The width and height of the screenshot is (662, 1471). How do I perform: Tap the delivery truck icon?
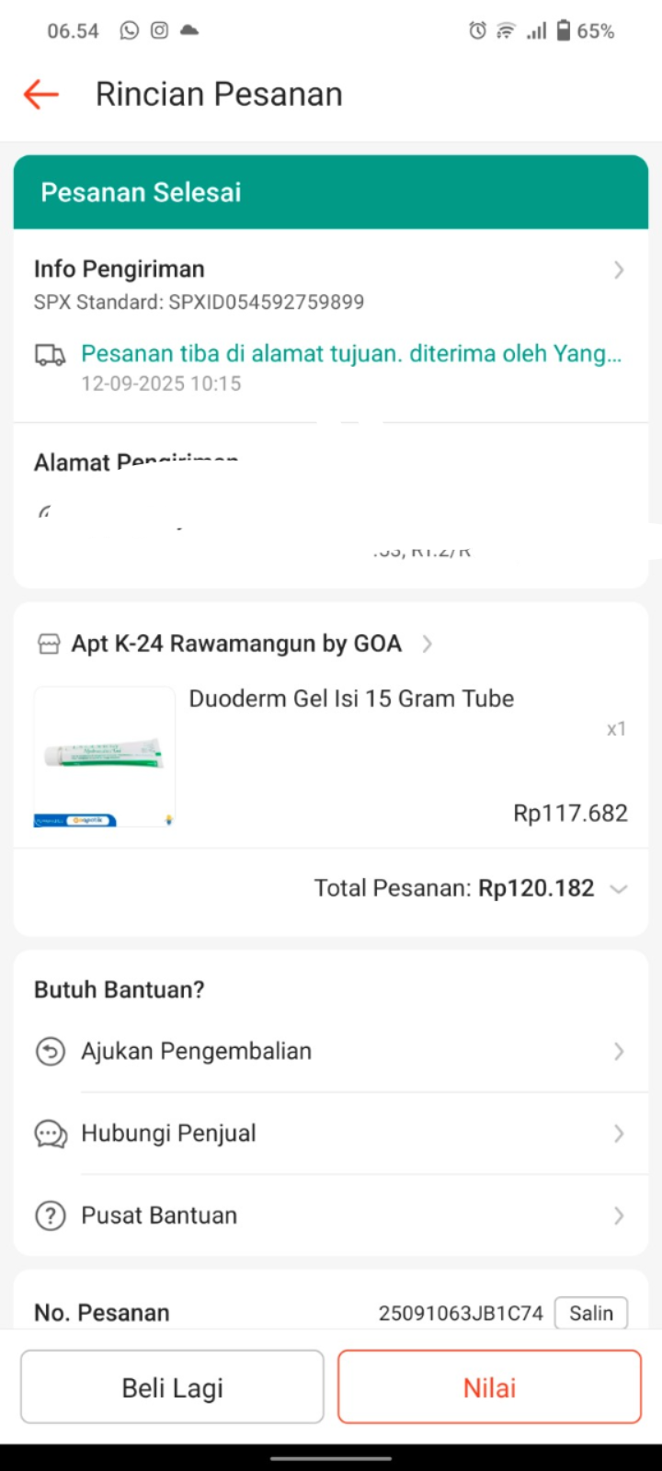(x=51, y=356)
